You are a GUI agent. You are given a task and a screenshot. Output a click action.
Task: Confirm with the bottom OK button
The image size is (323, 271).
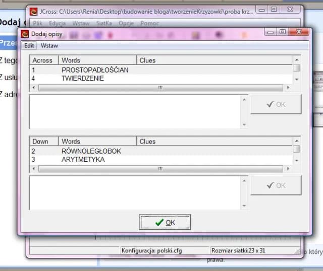point(165,222)
